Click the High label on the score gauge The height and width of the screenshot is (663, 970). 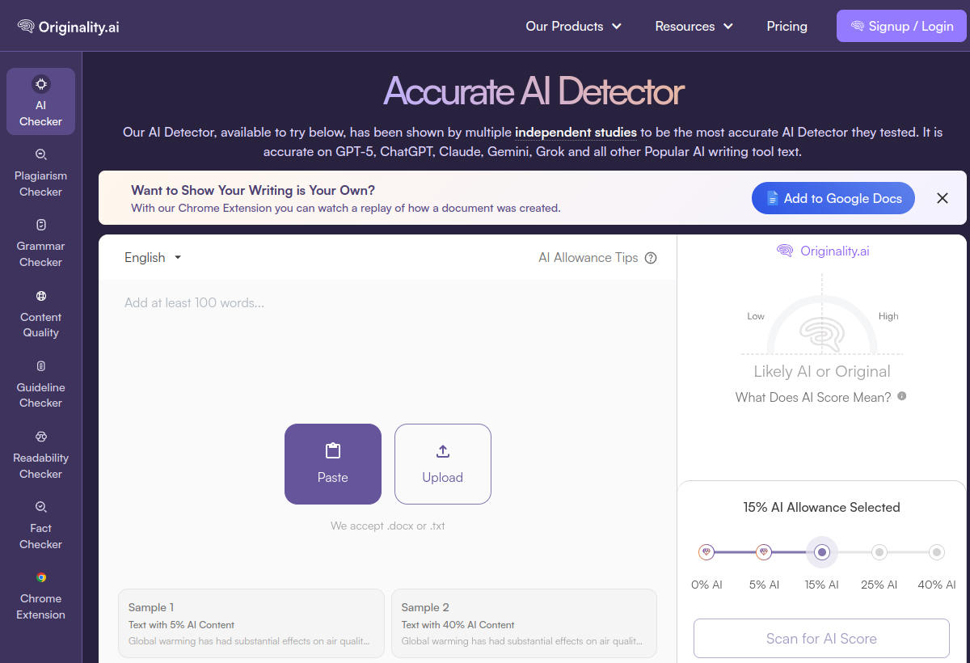coord(888,316)
